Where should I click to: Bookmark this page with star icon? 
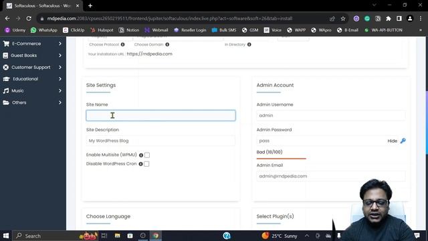[x=343, y=19]
